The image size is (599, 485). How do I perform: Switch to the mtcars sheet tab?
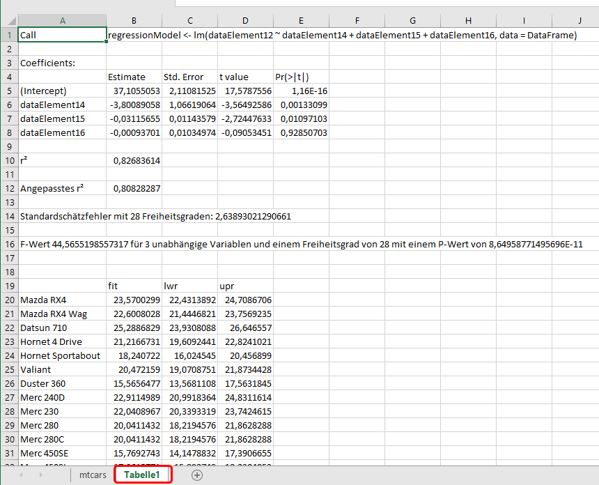(x=93, y=475)
